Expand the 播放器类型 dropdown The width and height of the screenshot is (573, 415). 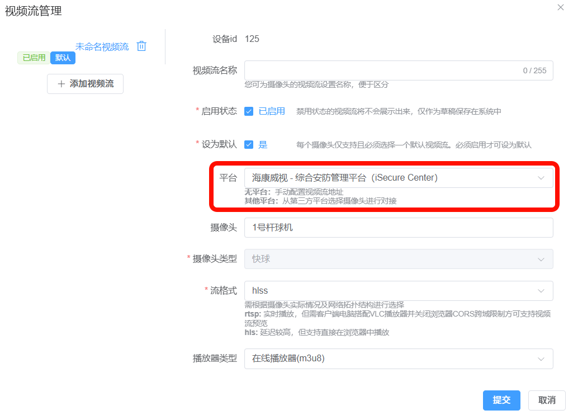398,359
